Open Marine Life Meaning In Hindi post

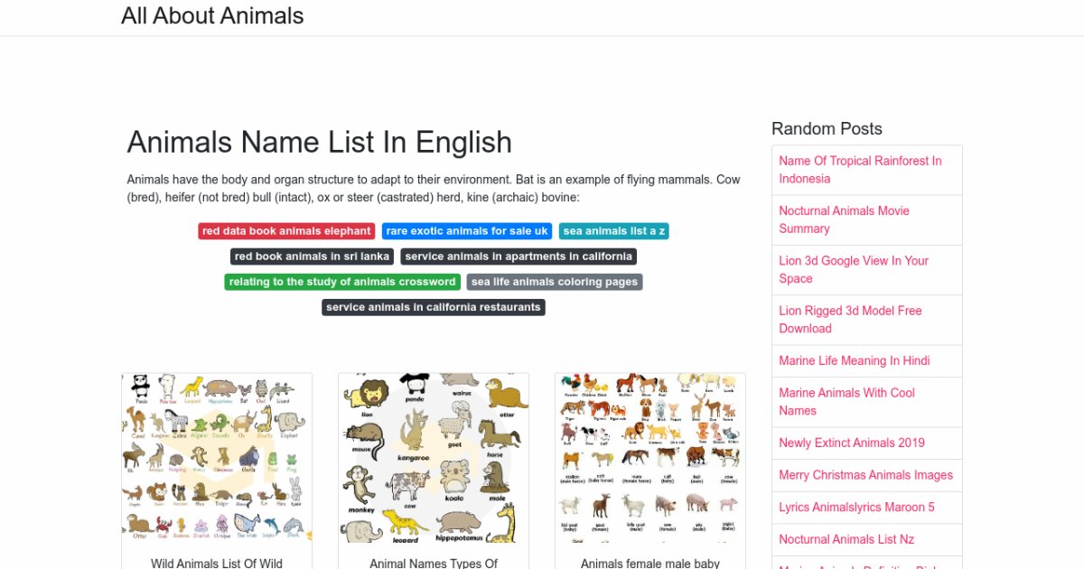[854, 360]
